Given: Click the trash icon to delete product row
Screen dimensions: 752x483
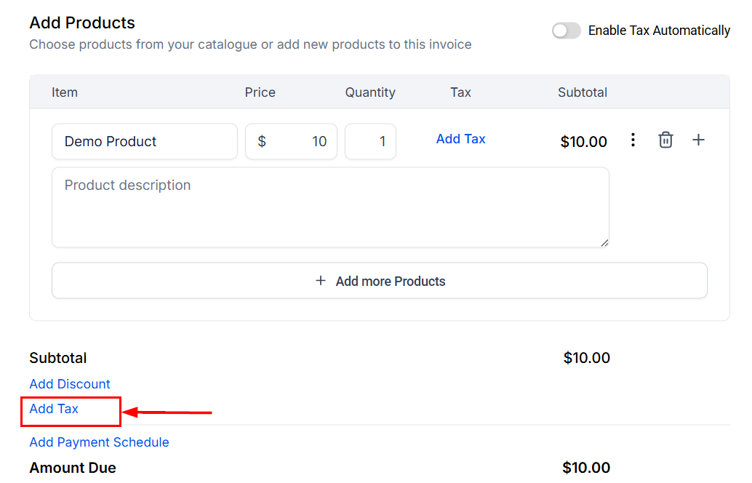Looking at the screenshot, I should (x=665, y=140).
